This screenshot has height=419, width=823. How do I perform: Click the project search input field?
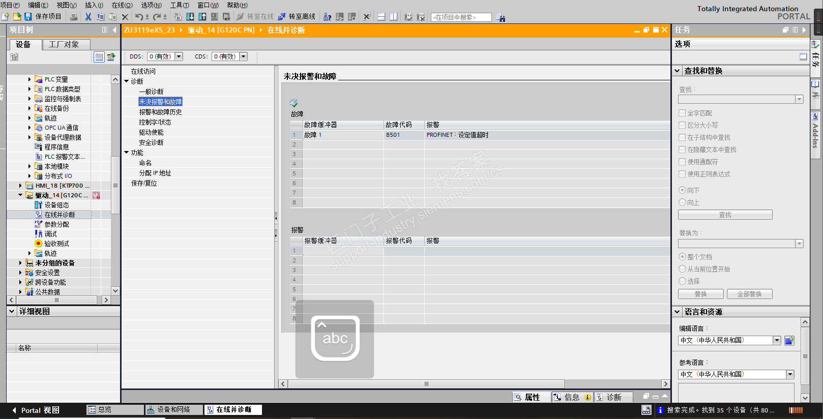coord(461,17)
